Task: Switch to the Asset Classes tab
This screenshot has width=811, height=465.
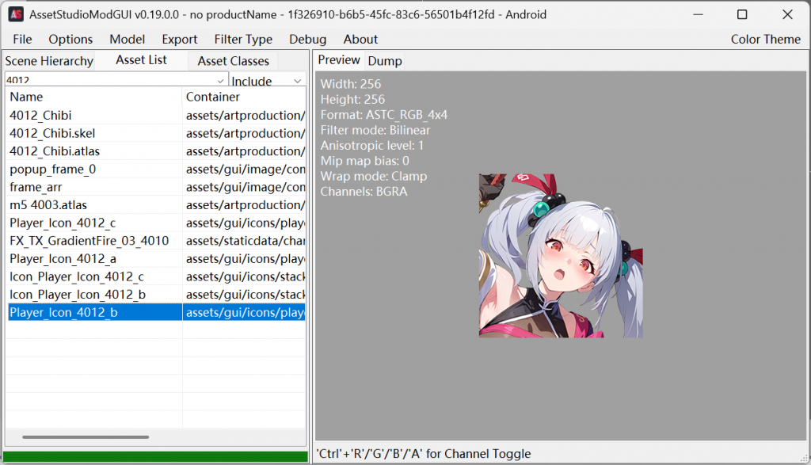Action: pos(234,61)
